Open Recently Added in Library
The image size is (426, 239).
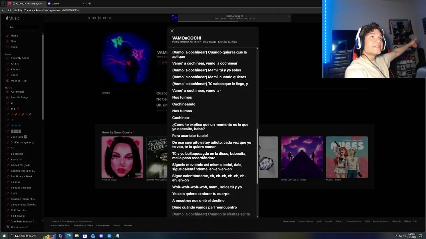[20, 58]
